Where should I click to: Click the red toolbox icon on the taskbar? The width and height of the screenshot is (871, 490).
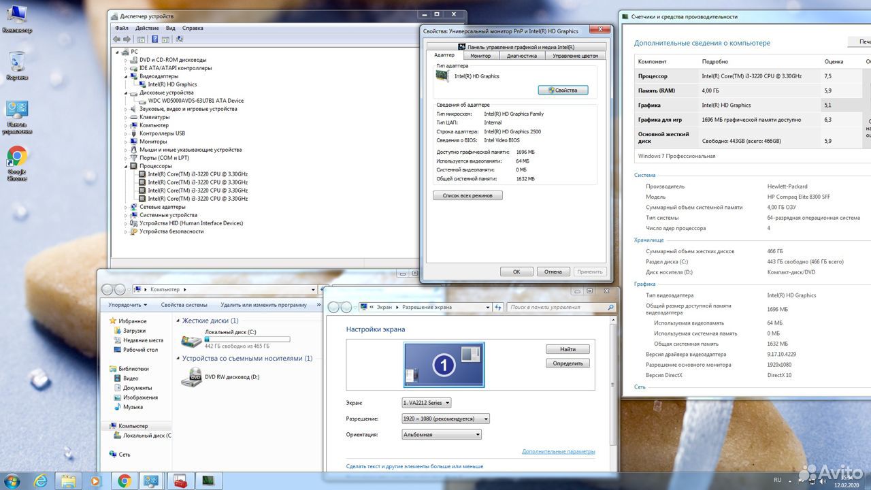point(180,481)
